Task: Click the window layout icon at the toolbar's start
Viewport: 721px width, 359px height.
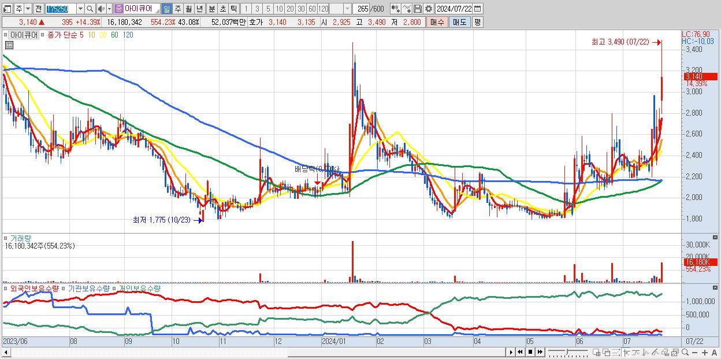Action: [8, 9]
